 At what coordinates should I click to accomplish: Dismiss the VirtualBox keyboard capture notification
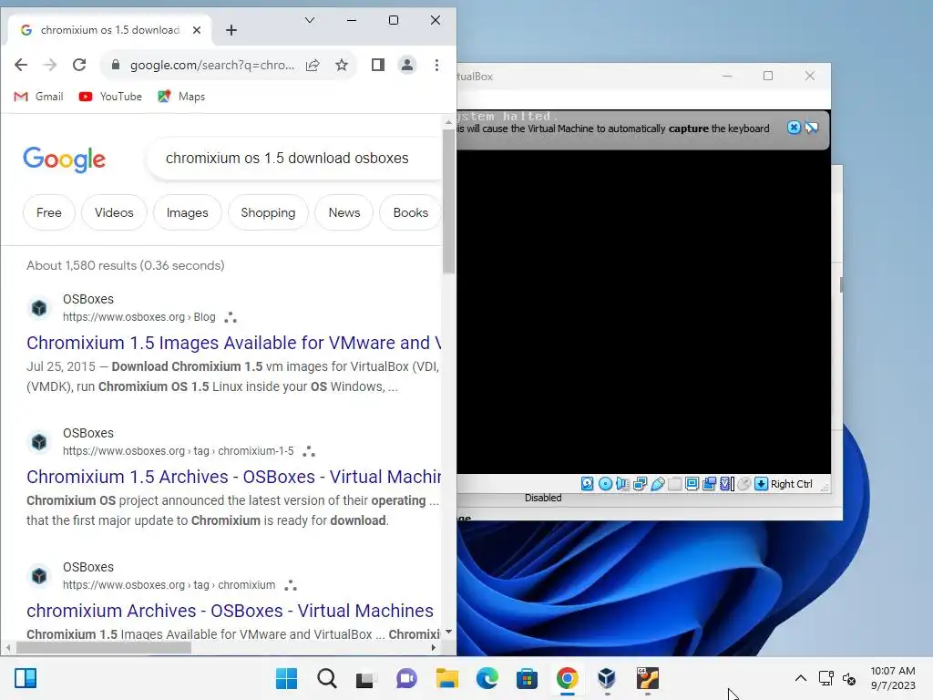pos(794,128)
